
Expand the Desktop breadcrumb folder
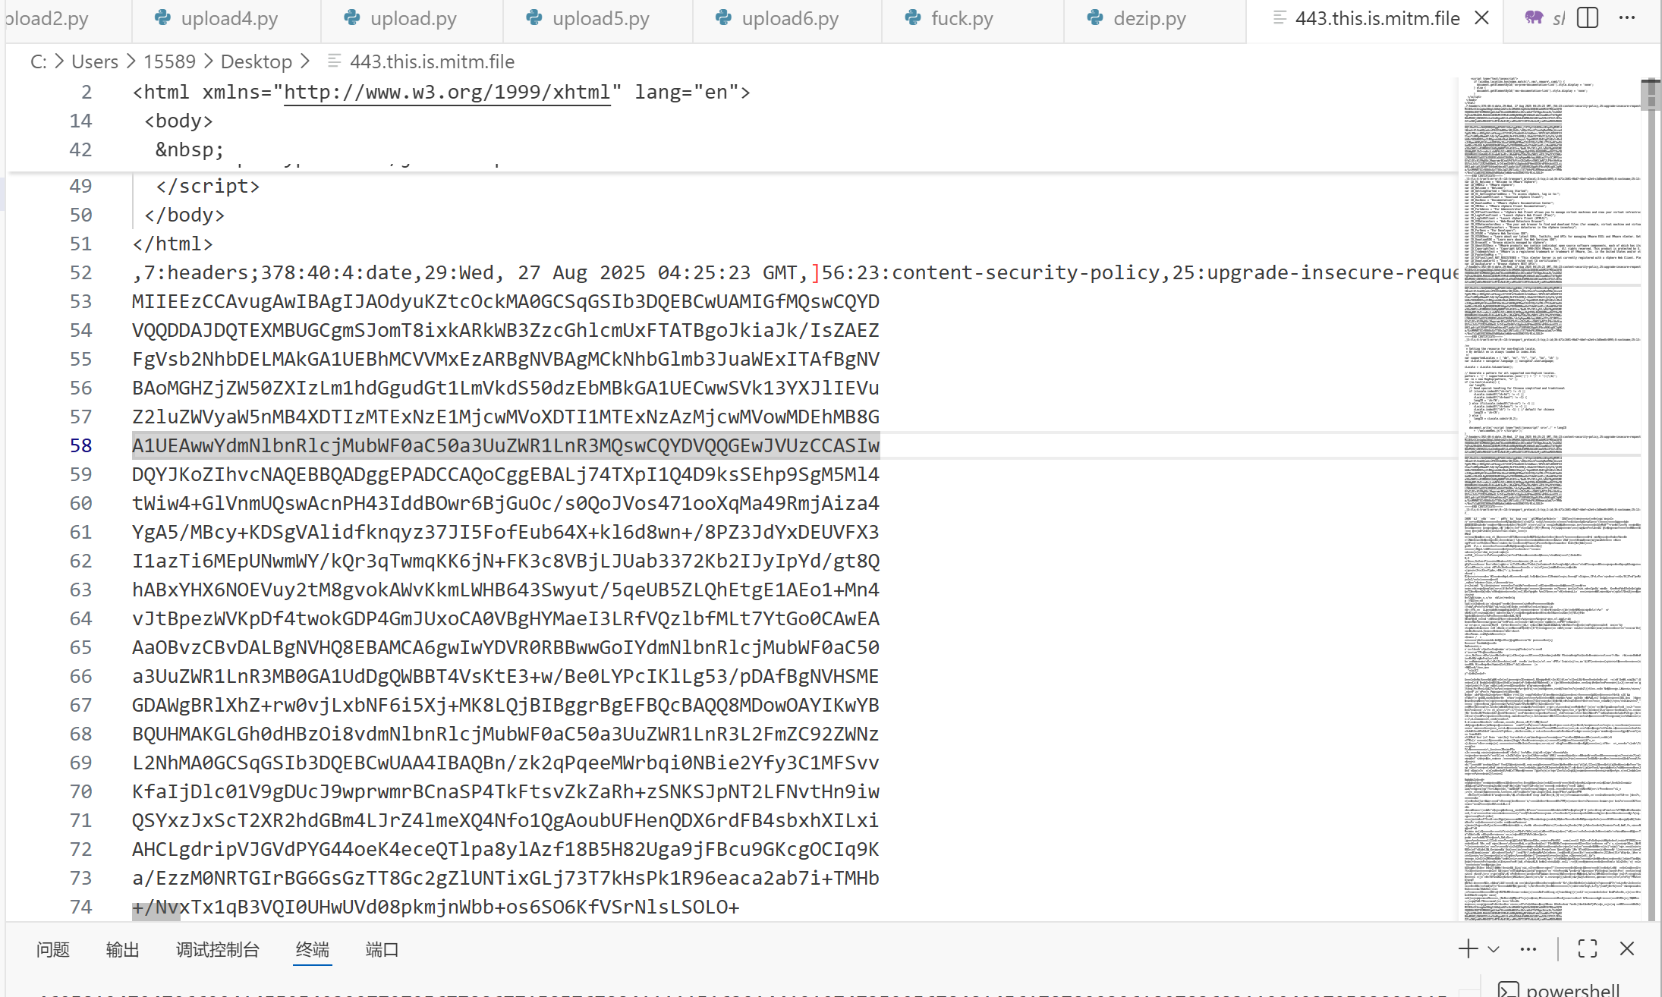click(257, 61)
